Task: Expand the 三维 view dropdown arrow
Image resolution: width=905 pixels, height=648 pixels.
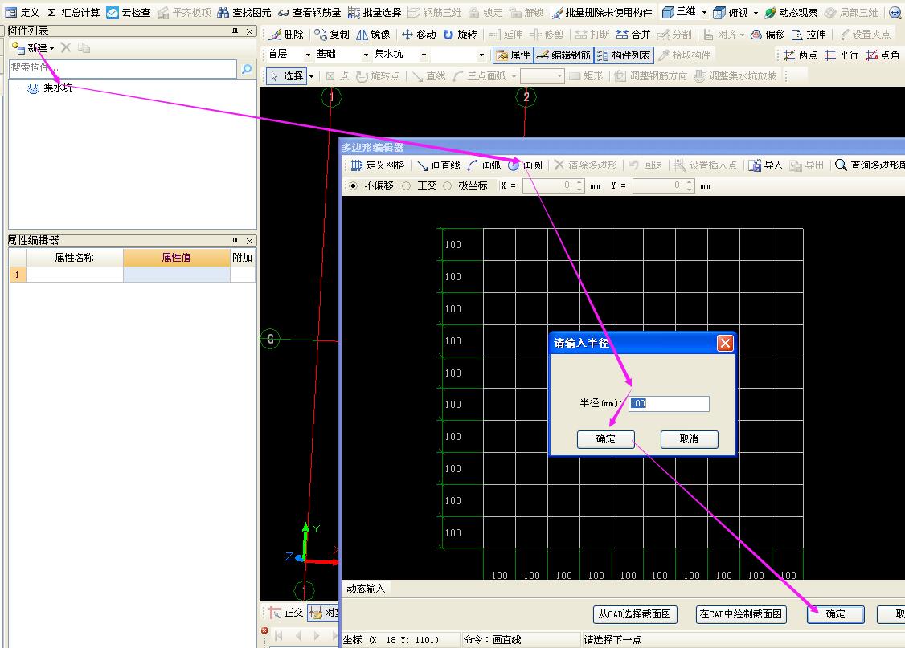Action: coord(704,12)
